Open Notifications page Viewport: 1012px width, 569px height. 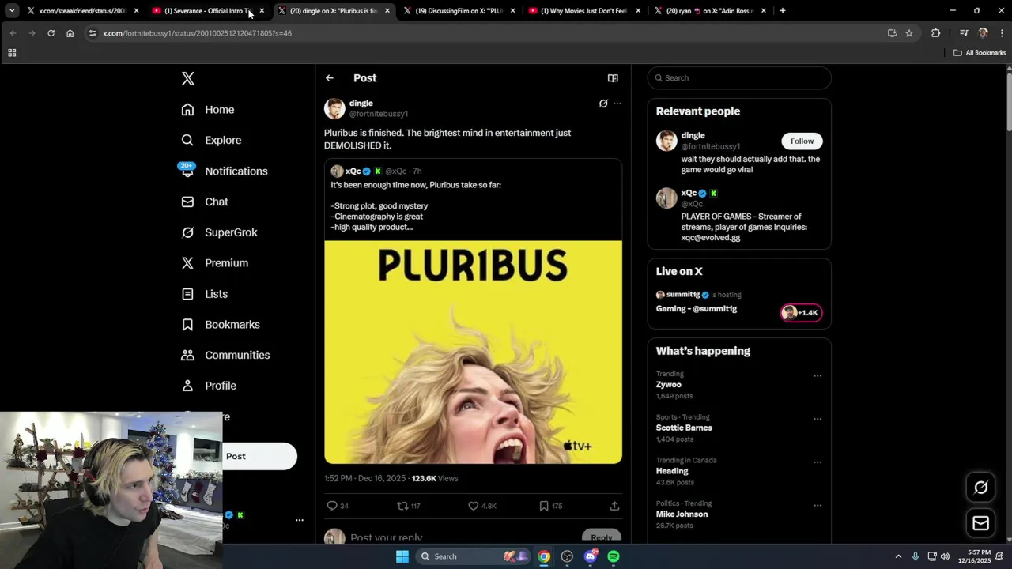click(x=224, y=171)
